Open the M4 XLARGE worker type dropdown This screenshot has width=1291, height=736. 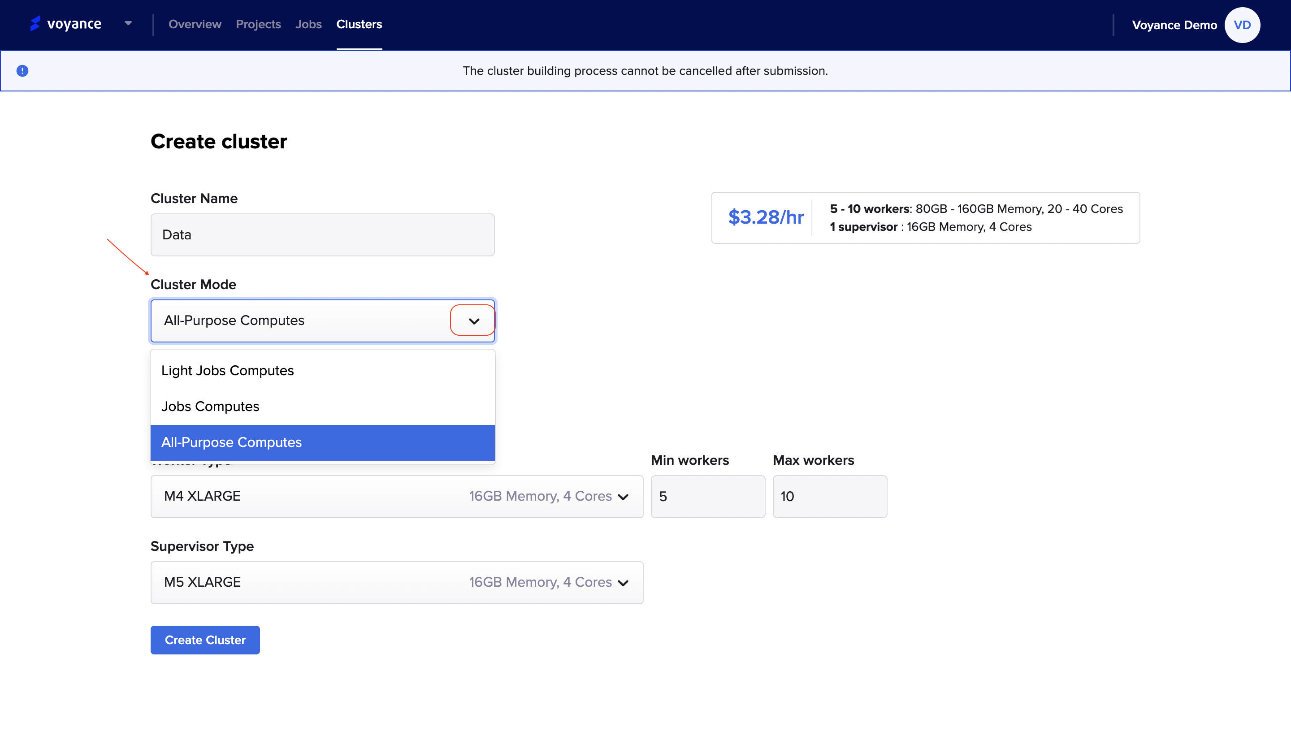(397, 496)
